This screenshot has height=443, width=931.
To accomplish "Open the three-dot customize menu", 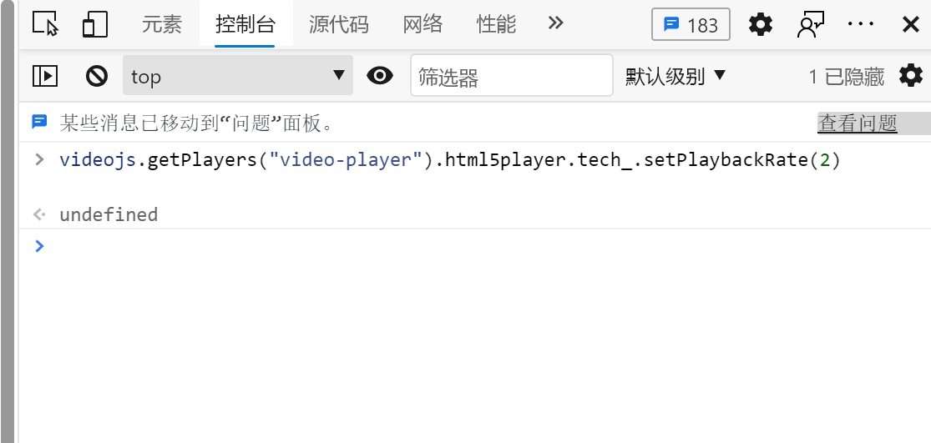I will (860, 24).
